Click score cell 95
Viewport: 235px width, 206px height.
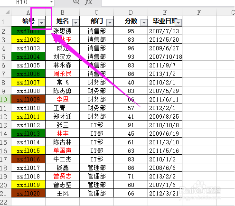click(x=131, y=31)
